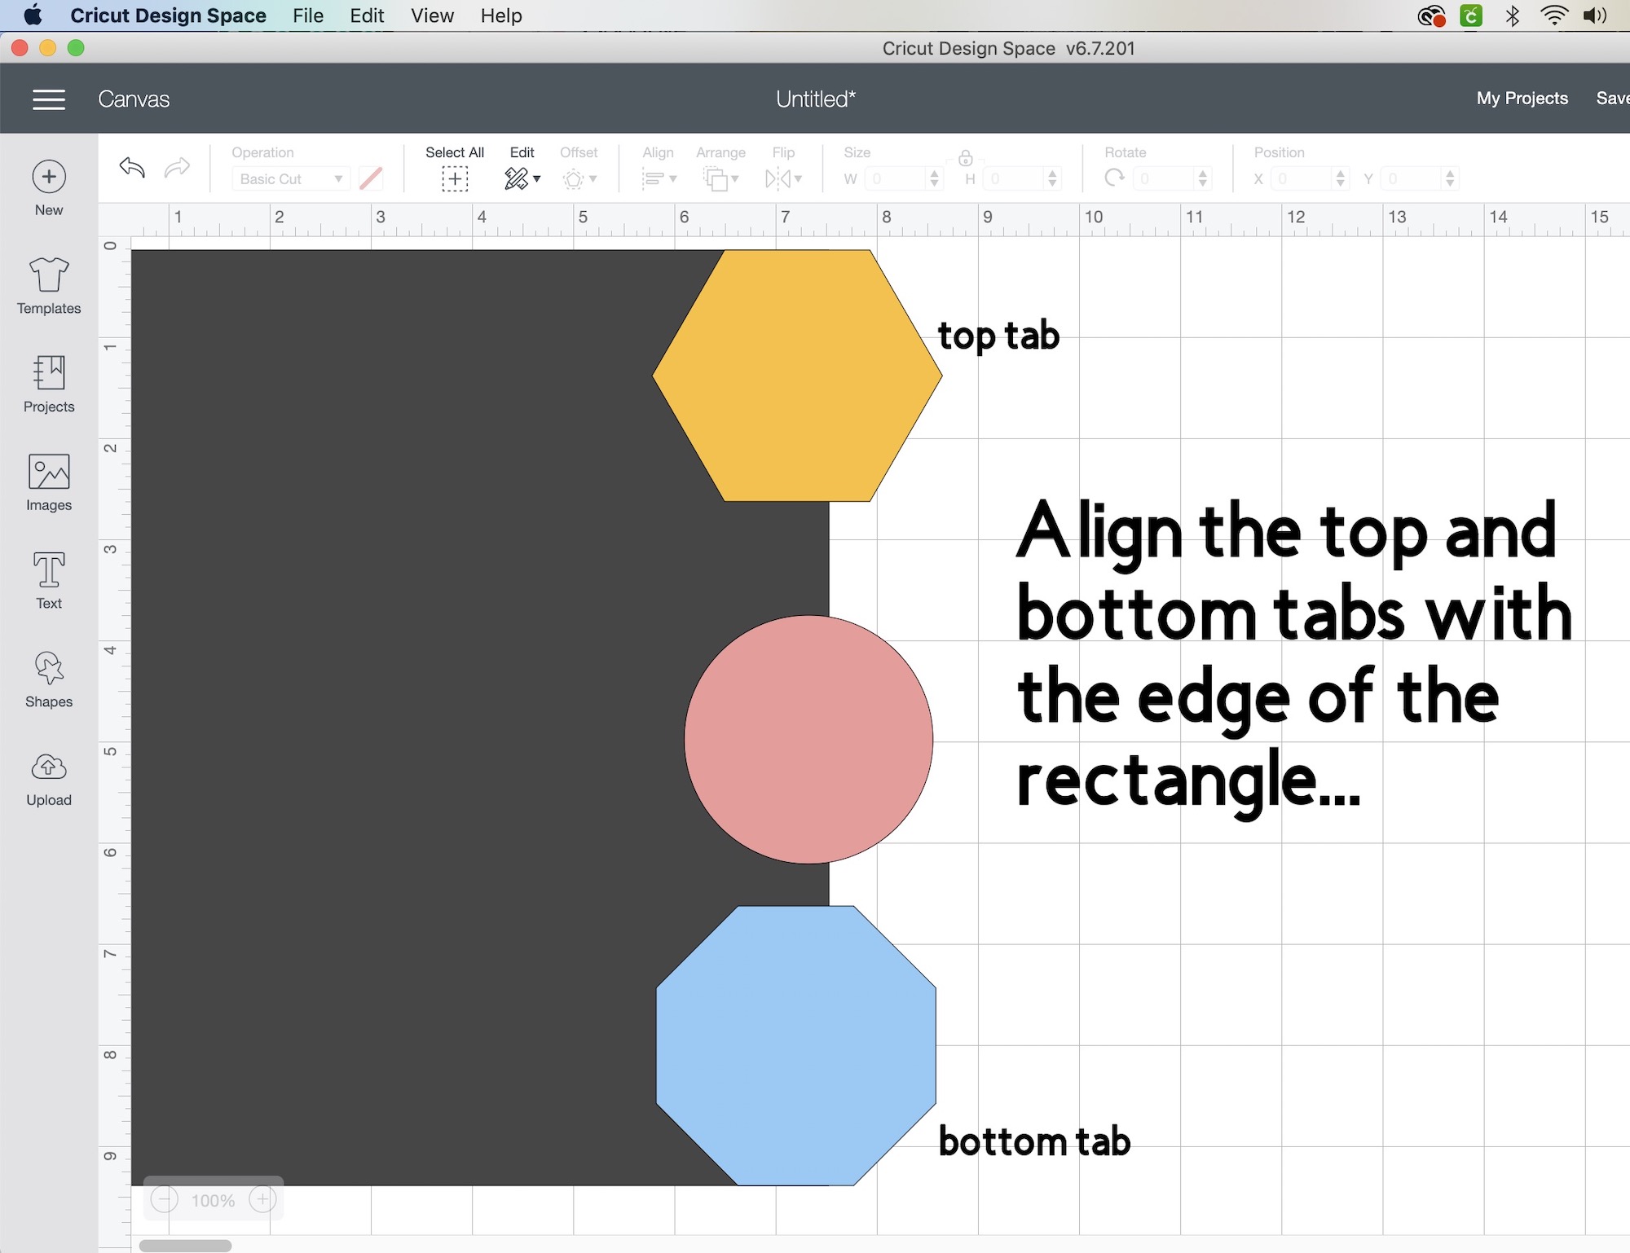
Task: Click the green Cricut menu bar icon
Action: 1471,15
